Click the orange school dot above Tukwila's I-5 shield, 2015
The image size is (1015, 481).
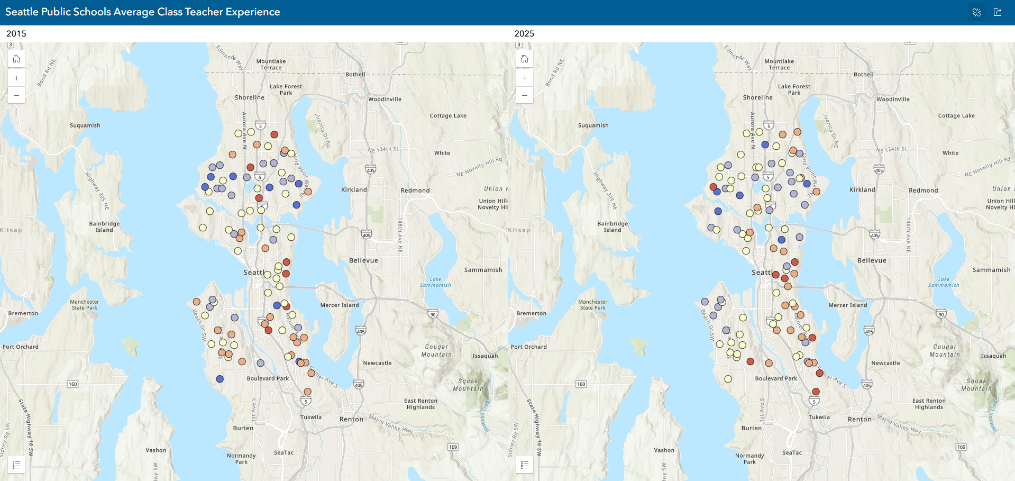[307, 392]
